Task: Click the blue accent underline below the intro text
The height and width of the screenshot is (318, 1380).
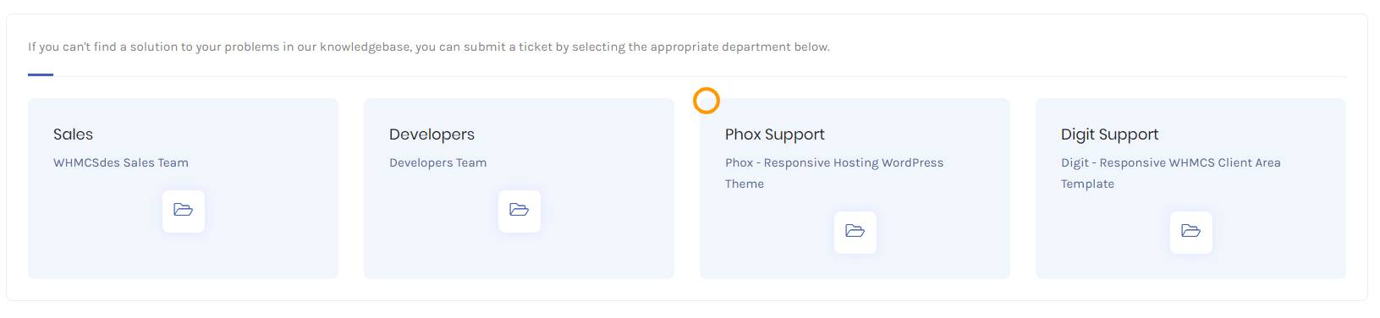Action: pos(41,74)
